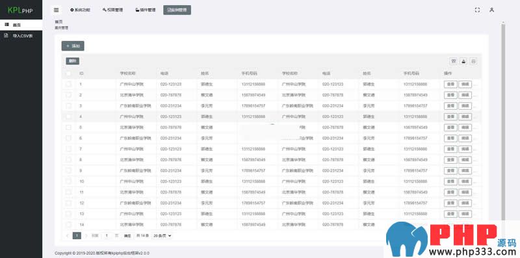Click the previous page arrow in pagination

pos(68,235)
